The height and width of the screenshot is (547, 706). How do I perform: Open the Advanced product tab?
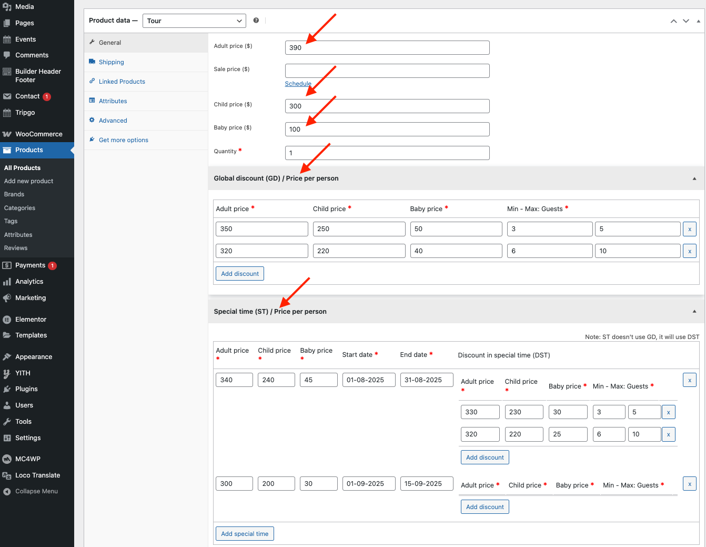[146, 121]
